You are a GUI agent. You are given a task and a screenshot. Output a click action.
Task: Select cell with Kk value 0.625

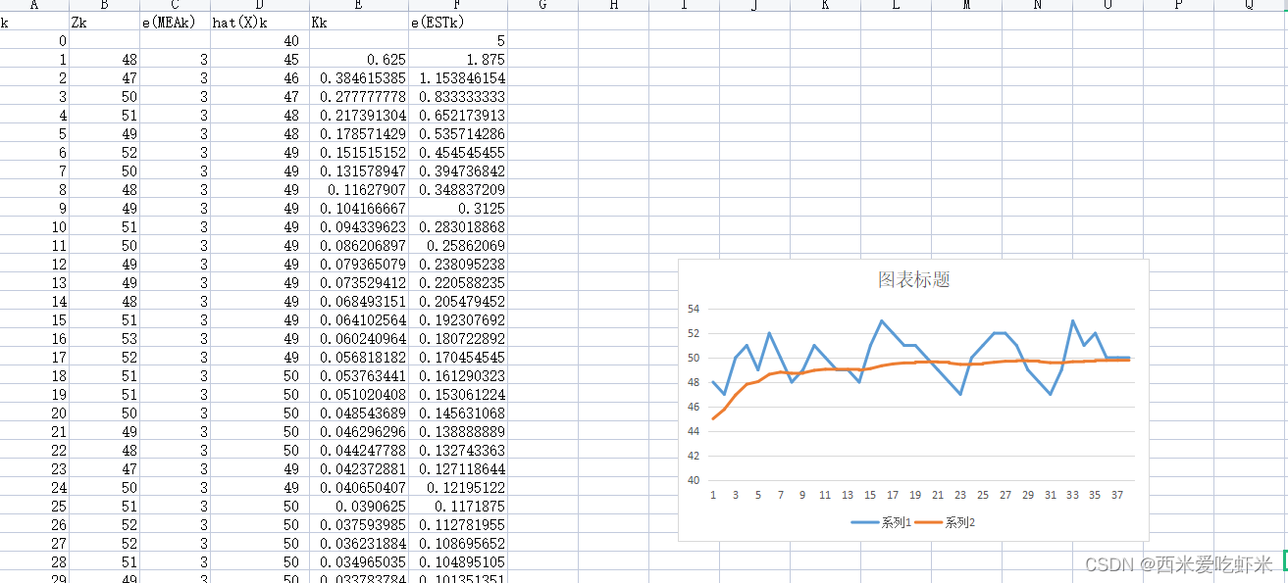[x=359, y=59]
